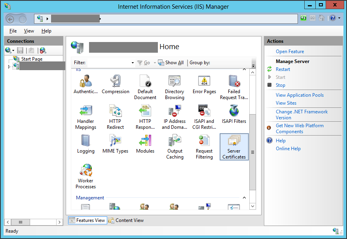Select the Error Pages icon
The image size is (347, 239).
click(x=204, y=84)
